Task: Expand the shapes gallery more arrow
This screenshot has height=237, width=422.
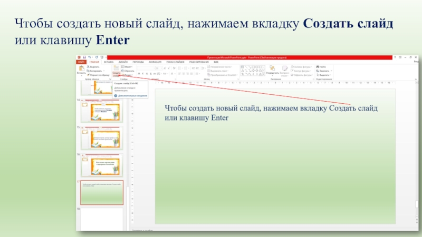Action: click(x=263, y=74)
